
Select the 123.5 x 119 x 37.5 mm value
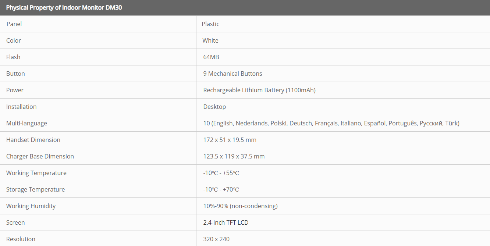[234, 156]
